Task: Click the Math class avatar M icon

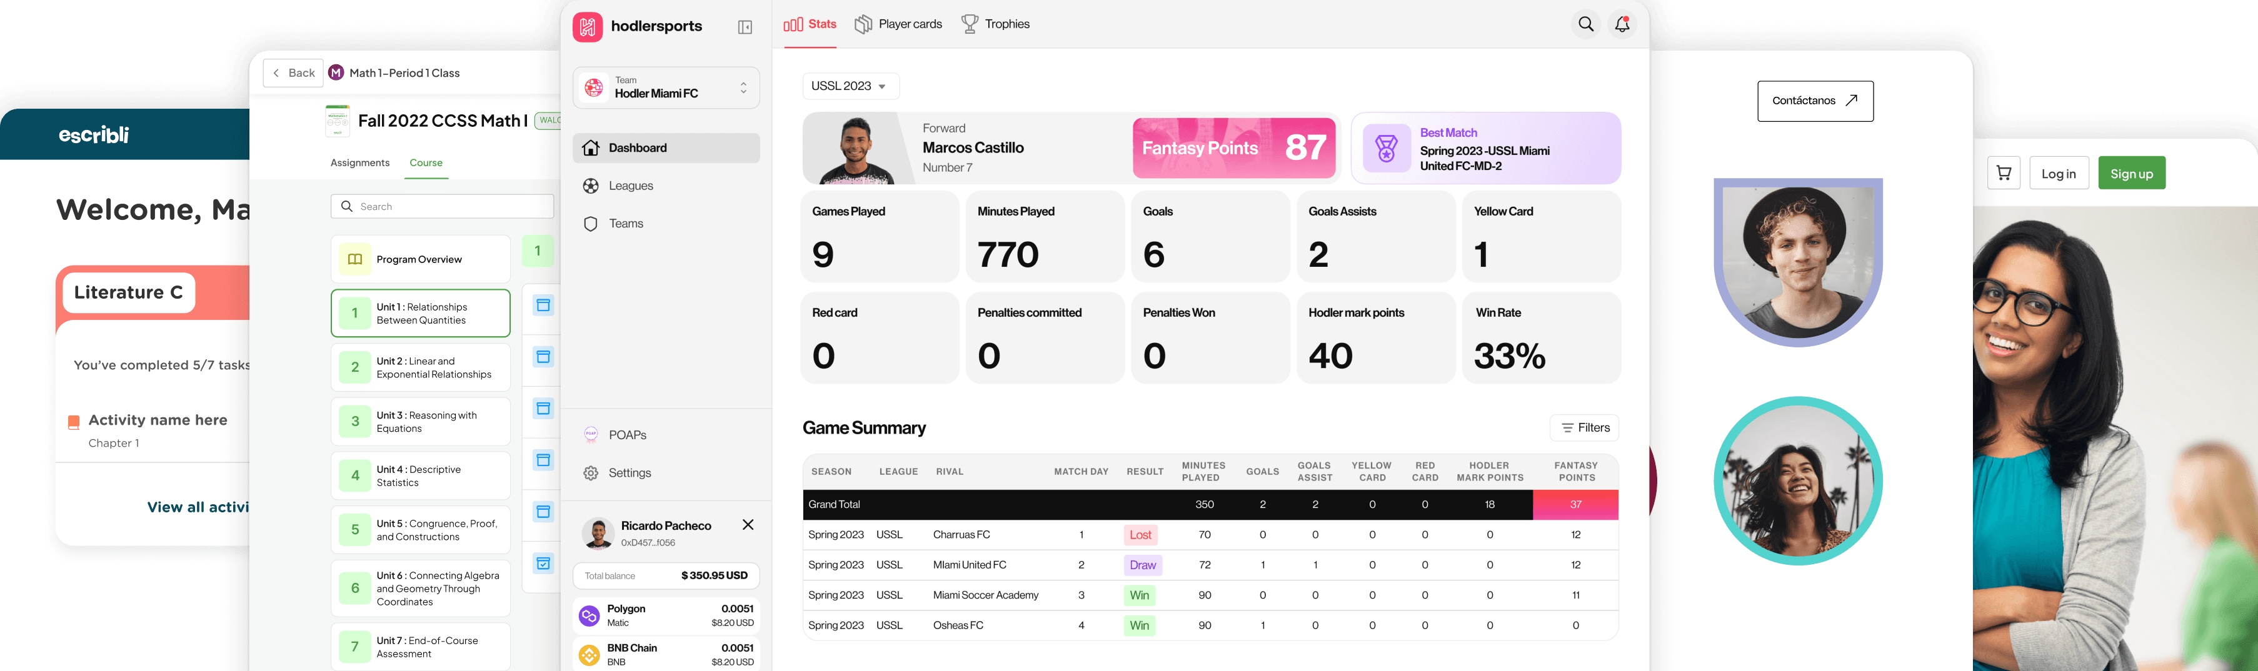Action: [x=336, y=72]
